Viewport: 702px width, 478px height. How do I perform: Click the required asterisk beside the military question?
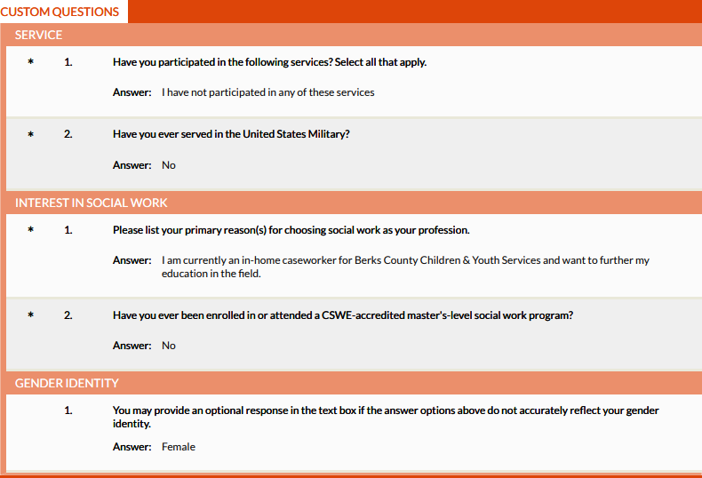[31, 134]
